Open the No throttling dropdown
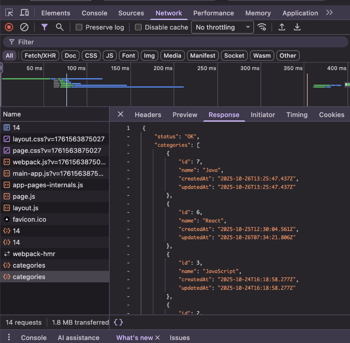This screenshot has height=343, width=350. [223, 27]
